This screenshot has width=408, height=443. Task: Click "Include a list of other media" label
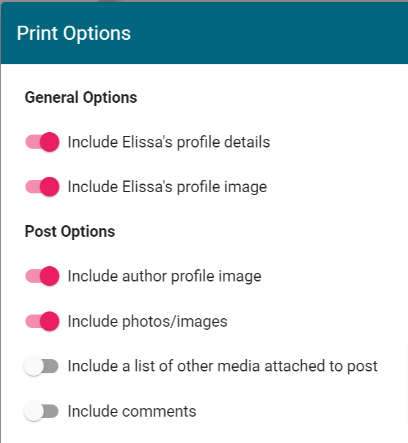pos(222,366)
